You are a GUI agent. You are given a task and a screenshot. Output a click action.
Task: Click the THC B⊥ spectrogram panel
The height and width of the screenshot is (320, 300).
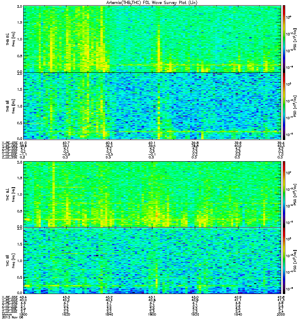[152, 194]
